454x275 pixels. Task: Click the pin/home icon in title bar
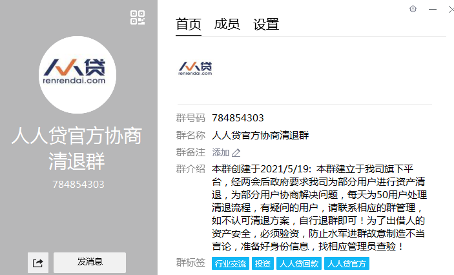point(413,9)
